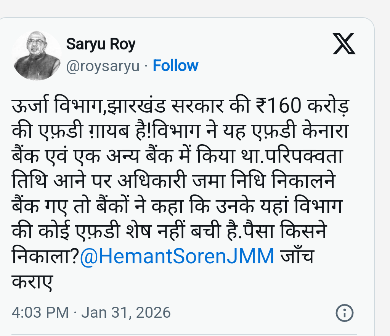The image size is (390, 336).
Task: Click the 4:03 PM timestamp
Action: tap(40, 313)
